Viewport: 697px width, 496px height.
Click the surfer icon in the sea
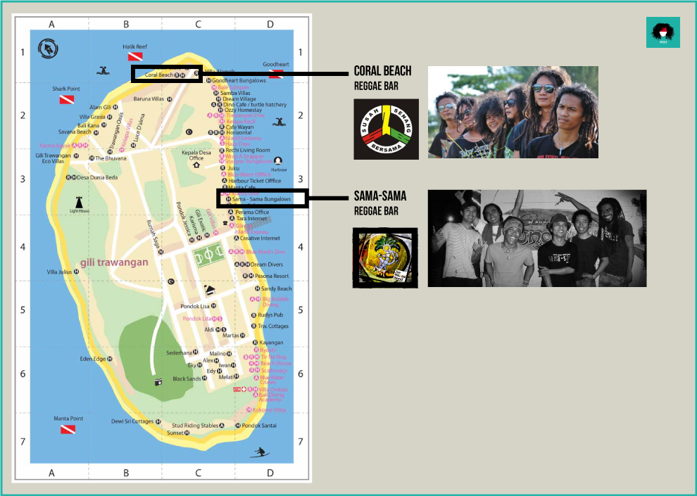(260, 452)
